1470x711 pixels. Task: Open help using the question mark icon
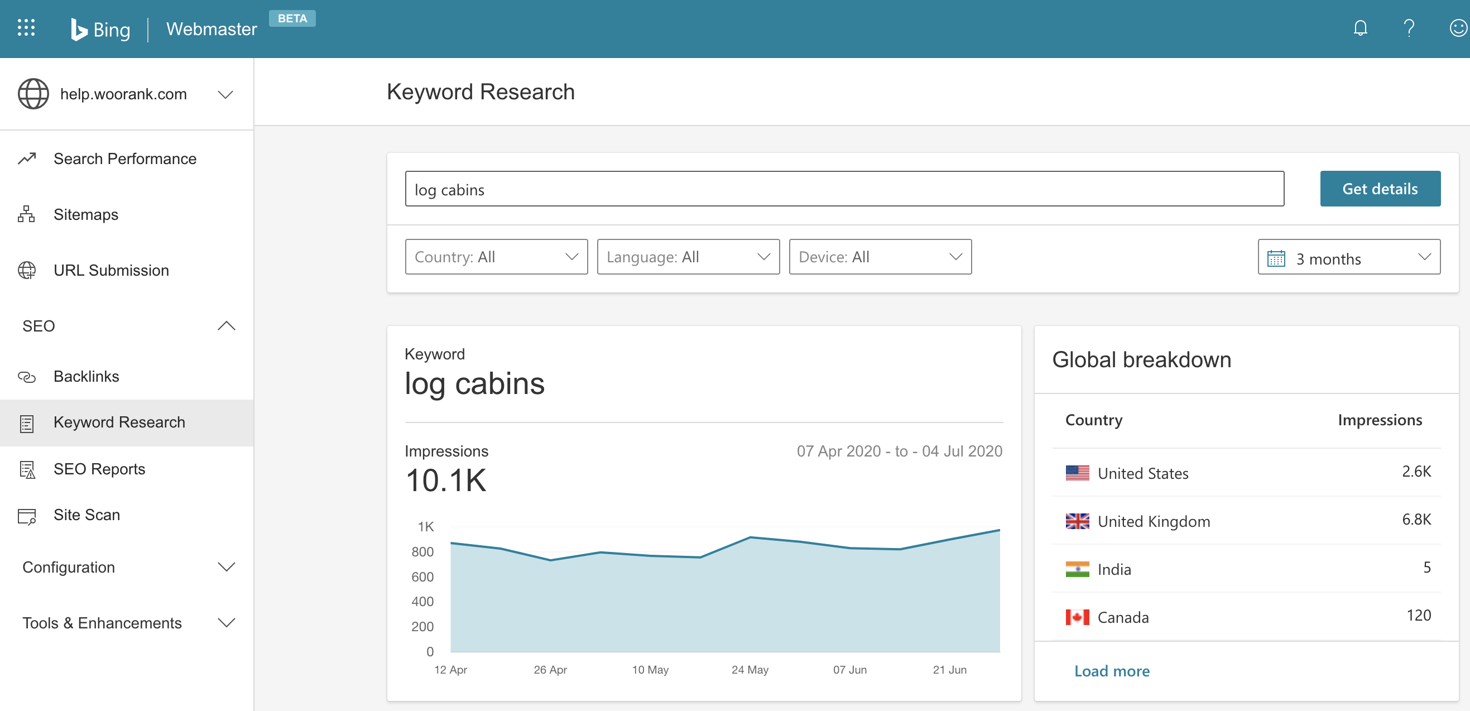click(x=1408, y=28)
